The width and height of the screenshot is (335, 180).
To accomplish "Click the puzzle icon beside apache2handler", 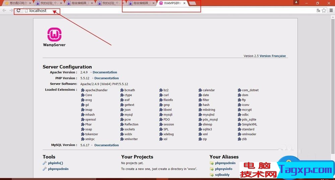I will 83,90.
